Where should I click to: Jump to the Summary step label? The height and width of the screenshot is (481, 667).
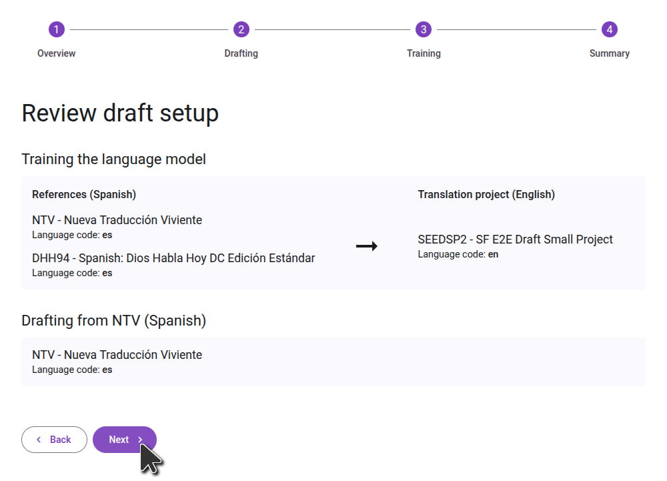[x=609, y=53]
